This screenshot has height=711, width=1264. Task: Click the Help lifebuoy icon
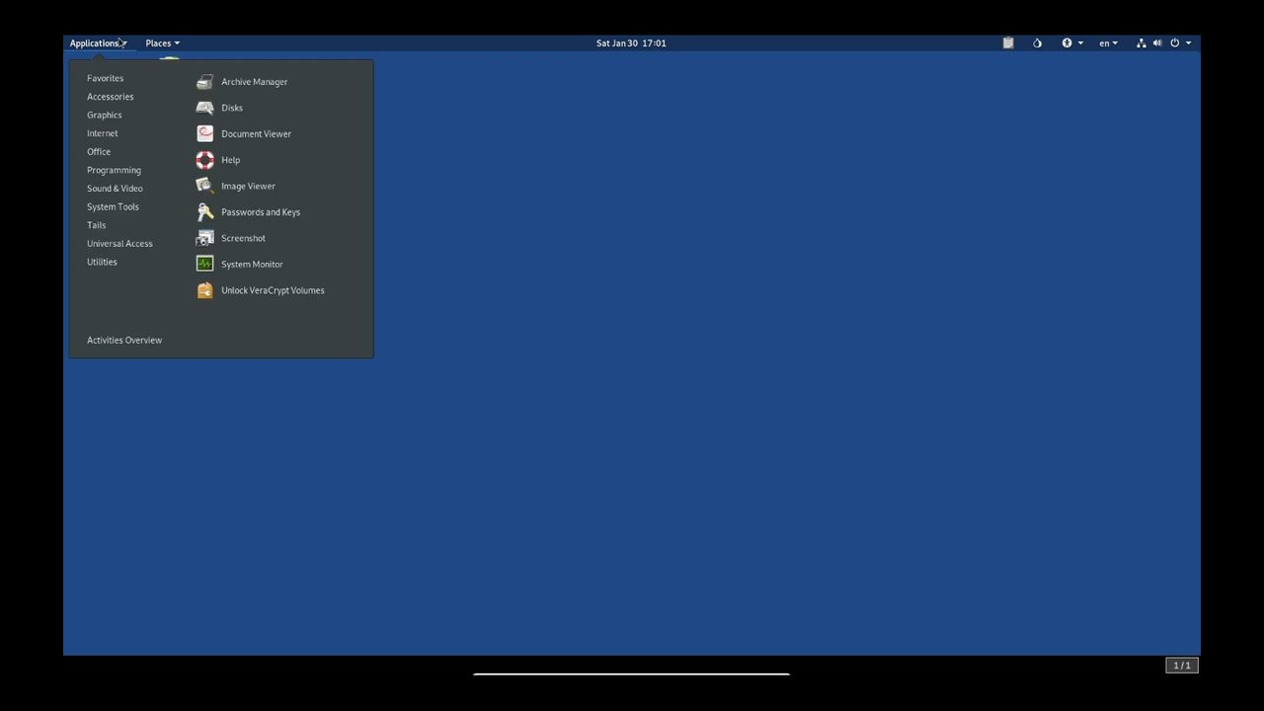[x=205, y=160]
